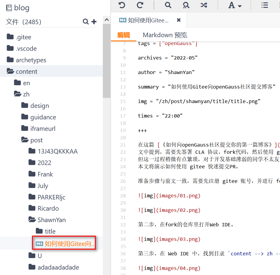Click the summary line in editor
Screen dimensions: 280x275
click(207, 87)
